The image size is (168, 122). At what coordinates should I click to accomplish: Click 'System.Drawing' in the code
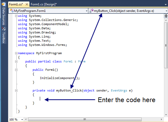coord(42,33)
